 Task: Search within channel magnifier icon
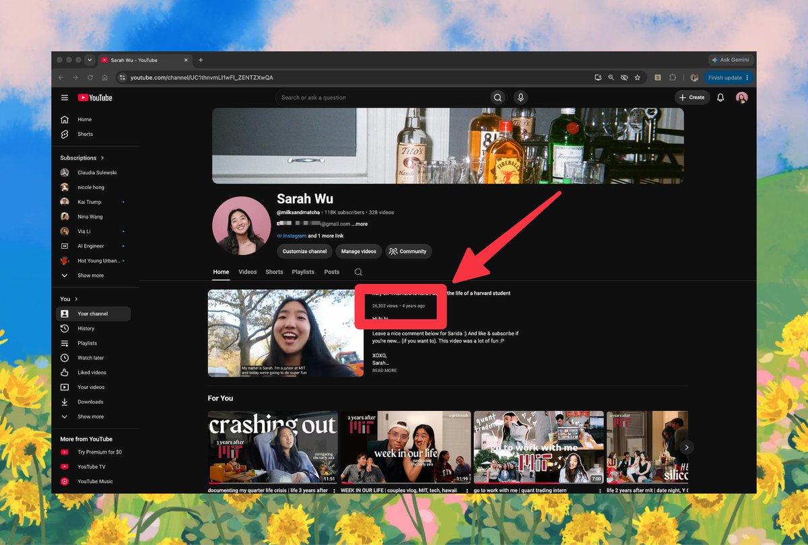[x=358, y=272]
